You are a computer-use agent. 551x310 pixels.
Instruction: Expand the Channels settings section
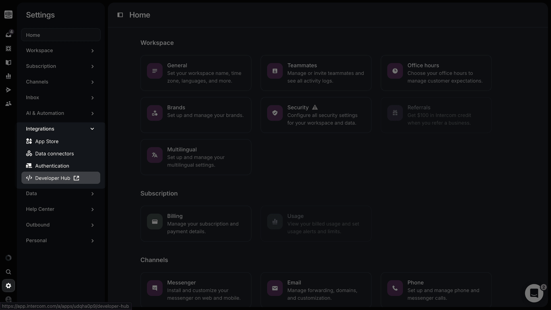61,82
